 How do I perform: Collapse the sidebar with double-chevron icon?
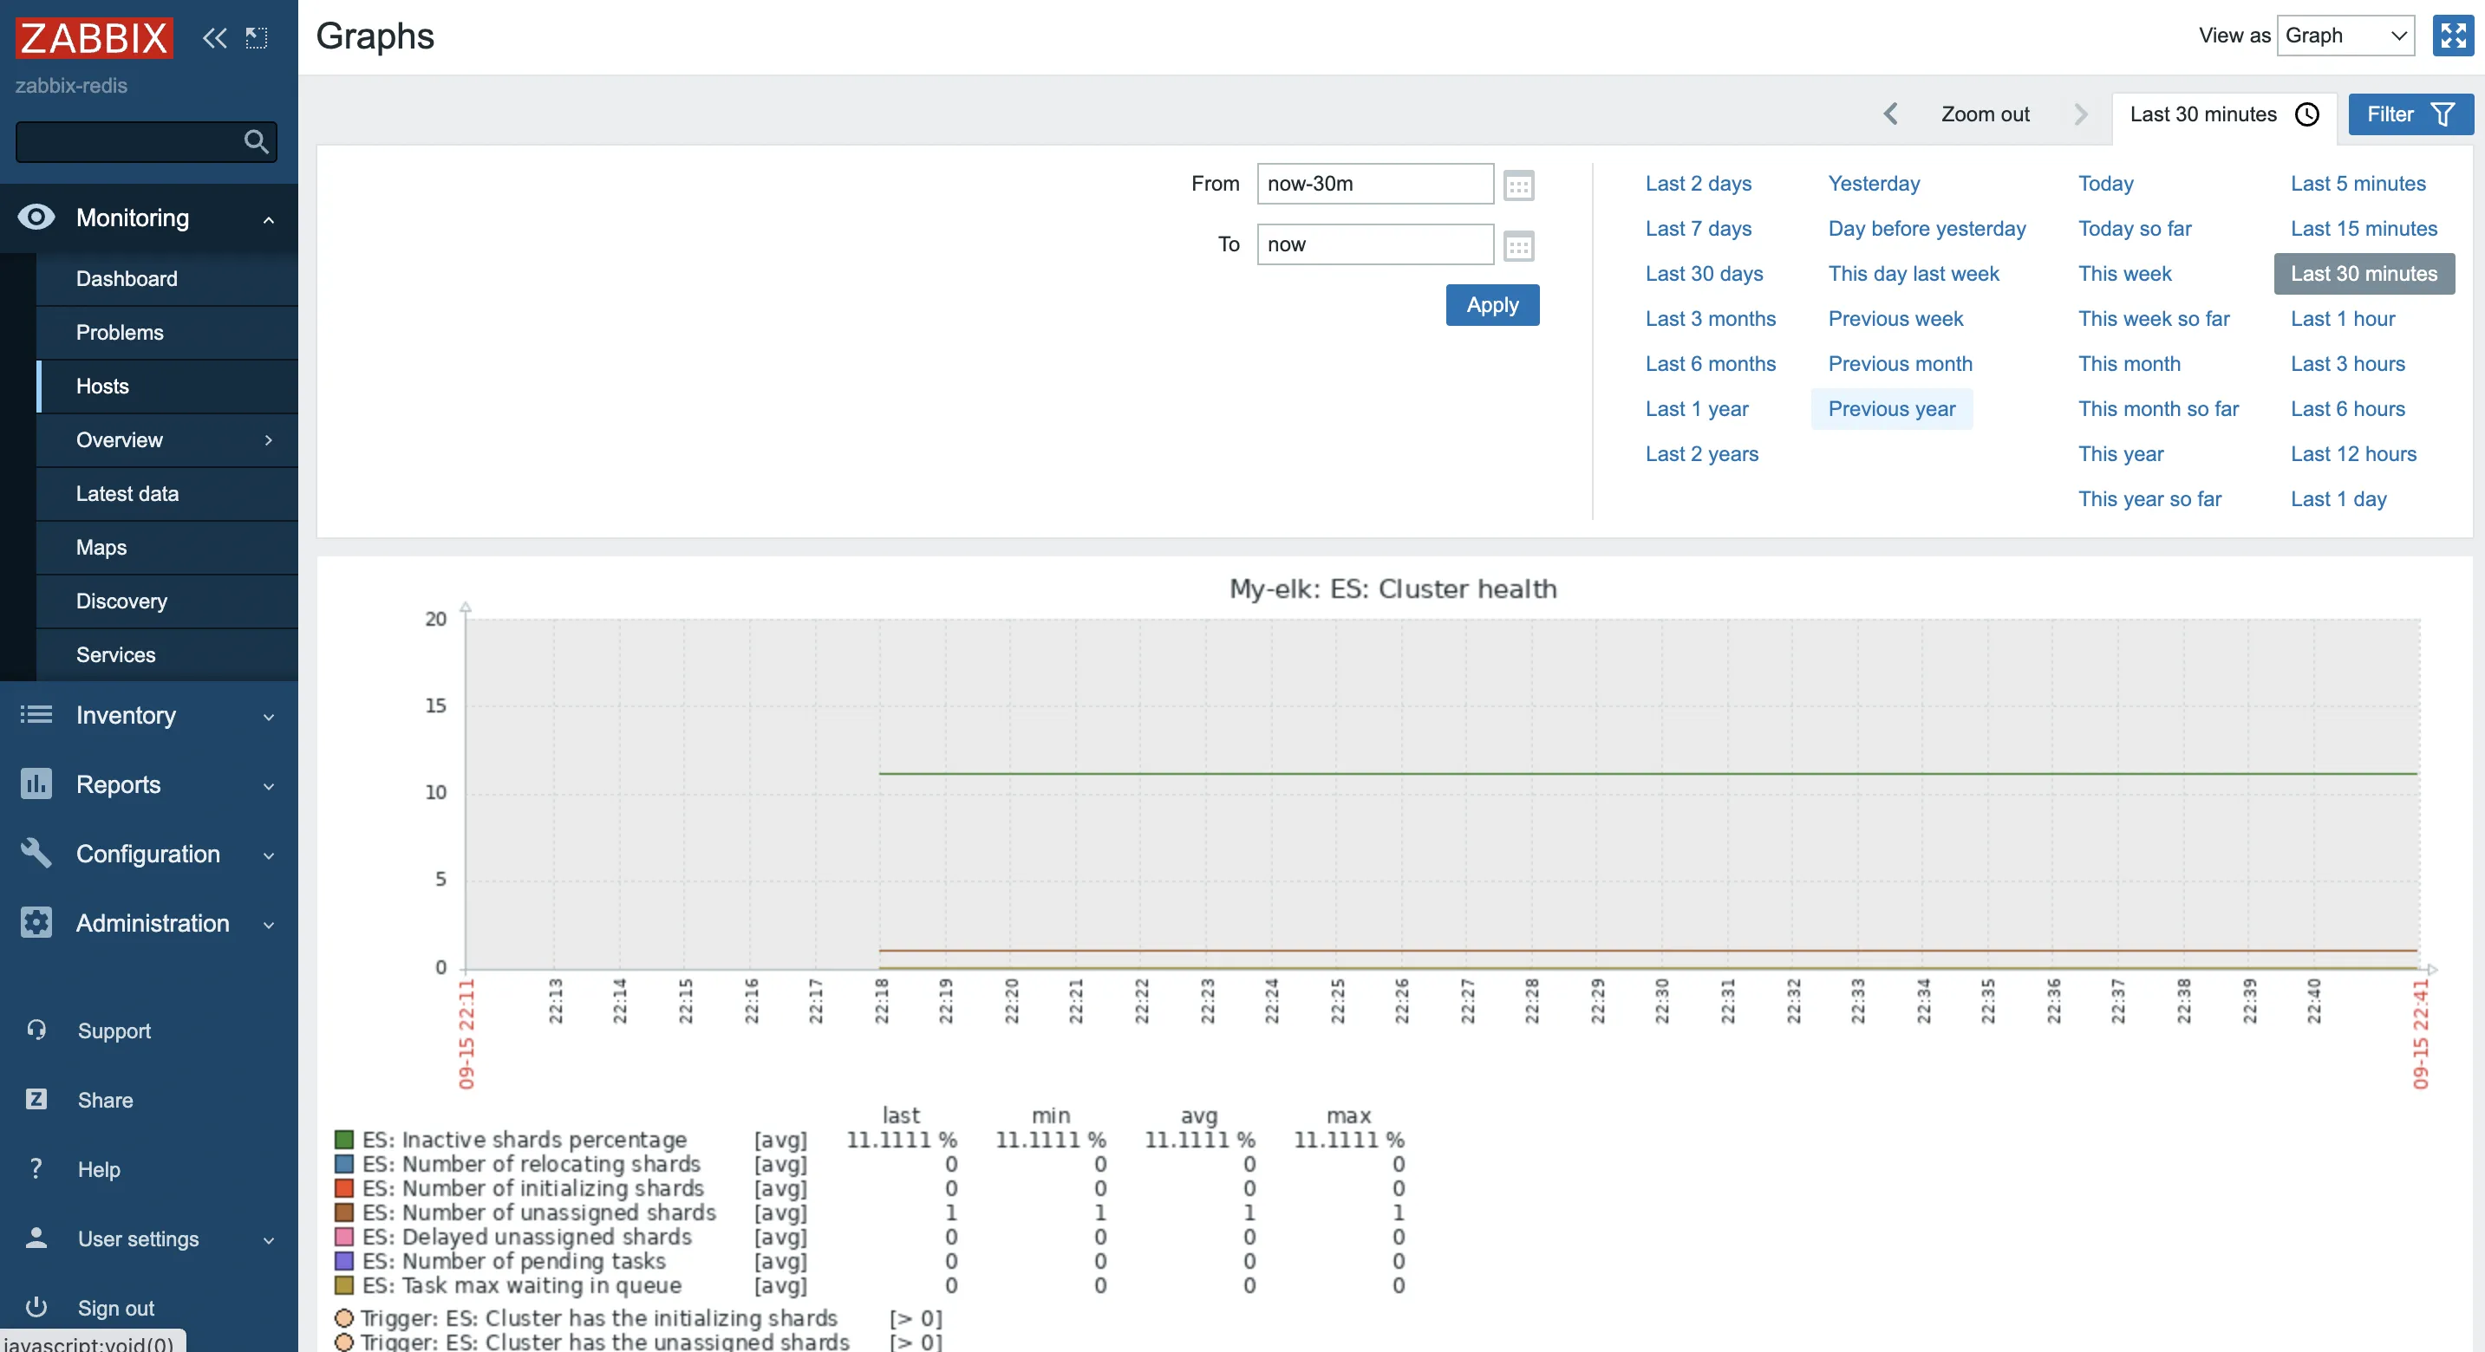coord(214,37)
